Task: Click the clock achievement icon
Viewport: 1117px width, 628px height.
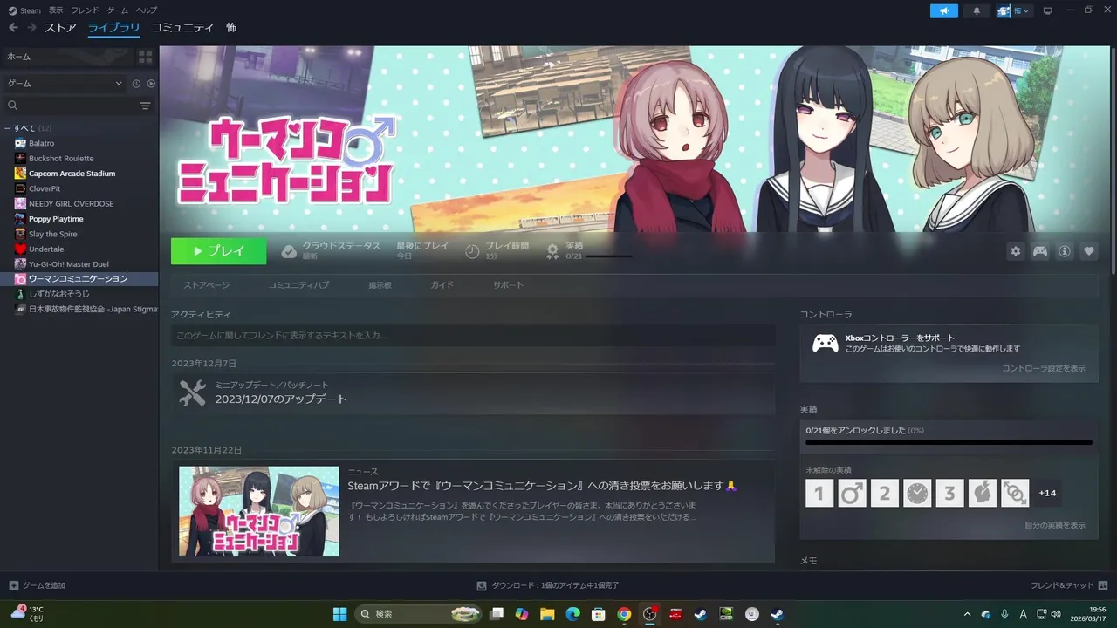Action: click(917, 493)
